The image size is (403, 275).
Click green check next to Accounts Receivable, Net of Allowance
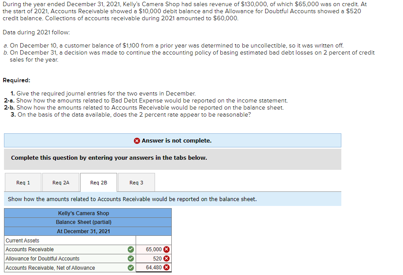(x=131, y=268)
